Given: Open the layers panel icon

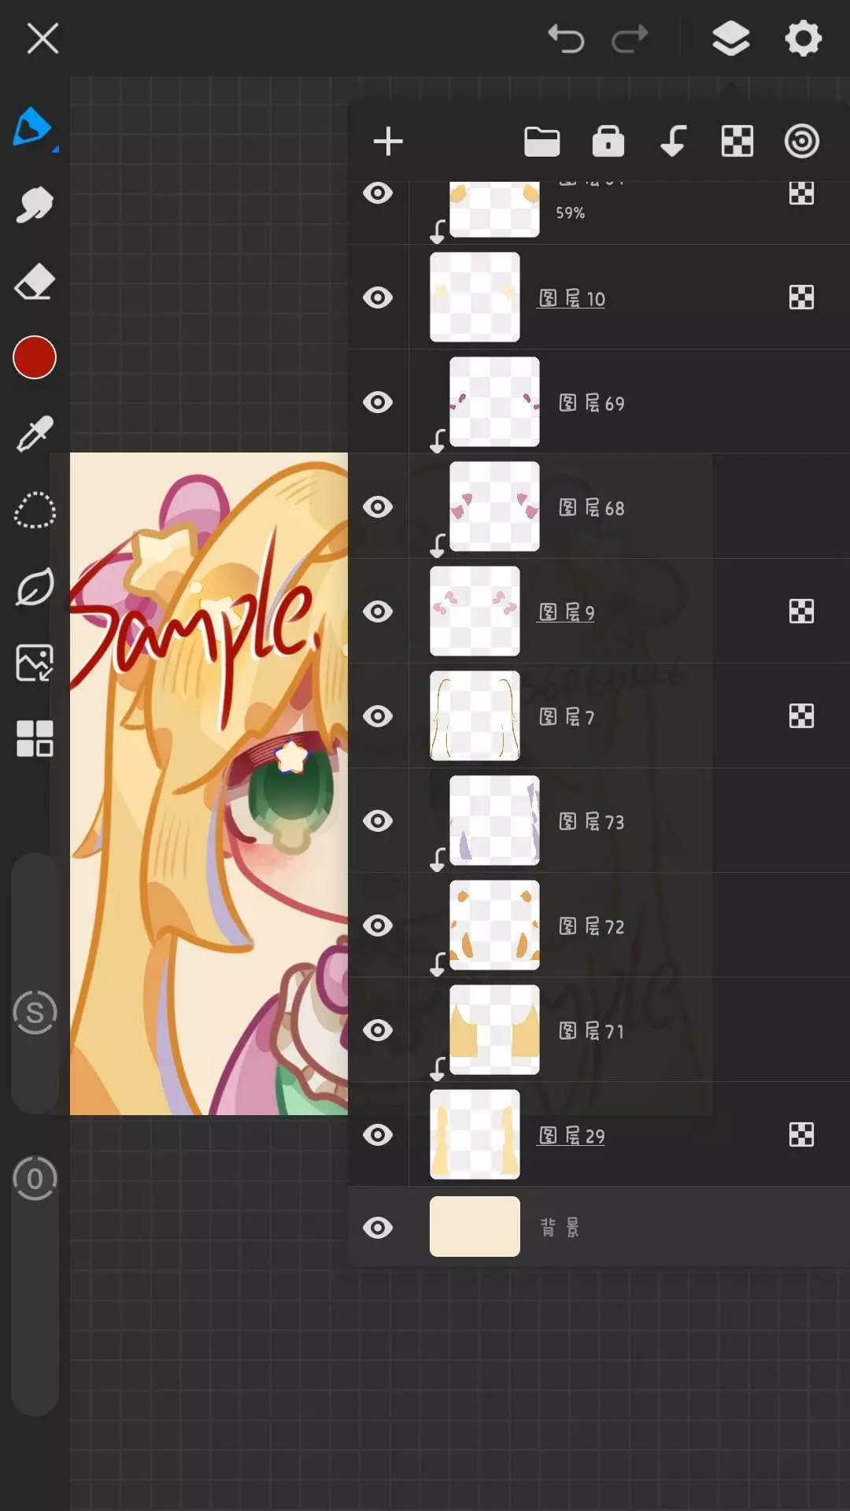Looking at the screenshot, I should point(730,39).
